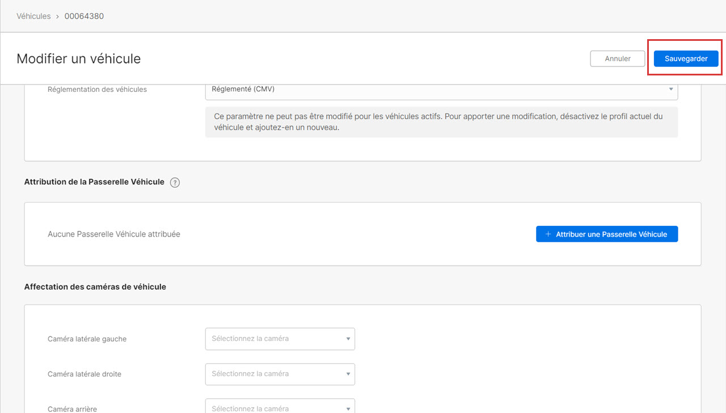Save changes with the Sauvegarder button
The width and height of the screenshot is (726, 413).
coord(686,59)
